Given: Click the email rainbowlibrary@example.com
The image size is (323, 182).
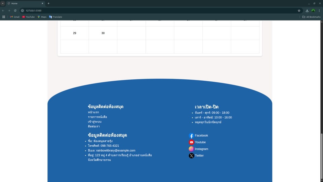Looking at the screenshot, I should point(115,150).
